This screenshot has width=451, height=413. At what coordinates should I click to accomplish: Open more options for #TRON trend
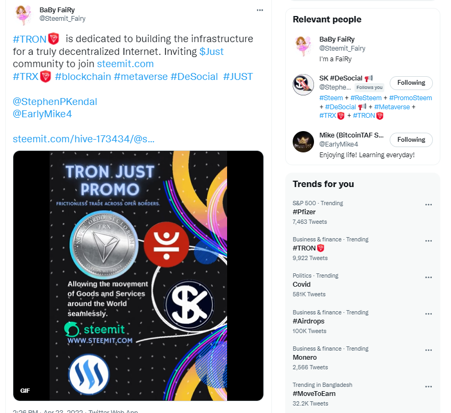pyautogui.click(x=429, y=241)
